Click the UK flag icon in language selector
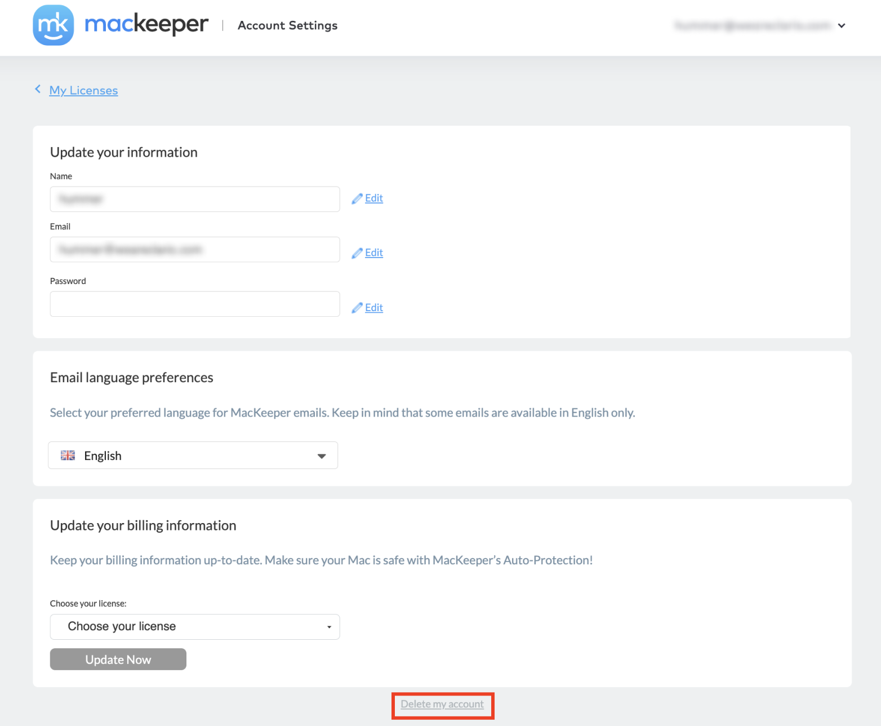Image resolution: width=881 pixels, height=726 pixels. (x=68, y=455)
